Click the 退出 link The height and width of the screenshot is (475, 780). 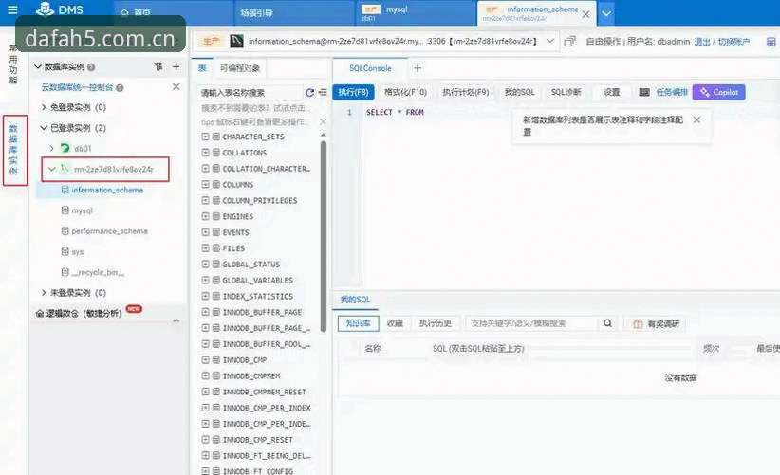[x=702, y=42]
